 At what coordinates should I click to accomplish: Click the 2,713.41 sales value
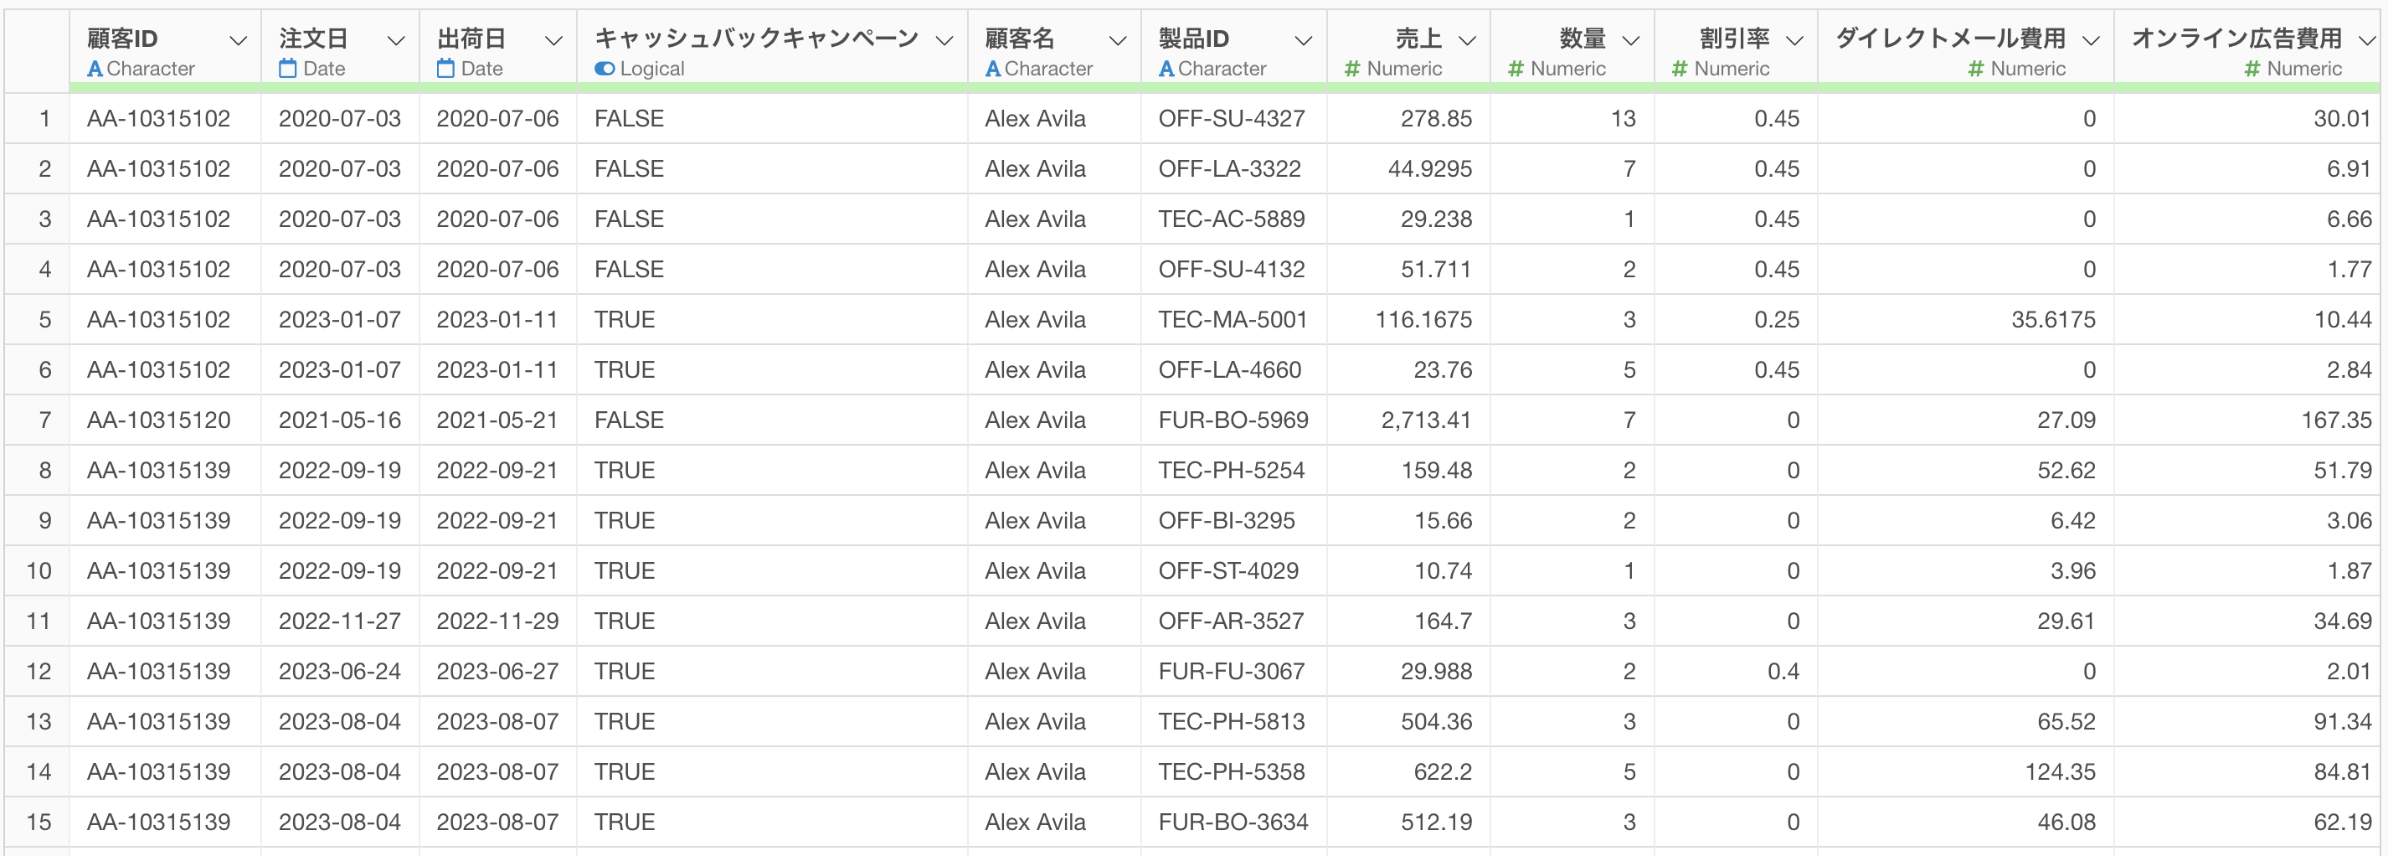coord(1426,420)
